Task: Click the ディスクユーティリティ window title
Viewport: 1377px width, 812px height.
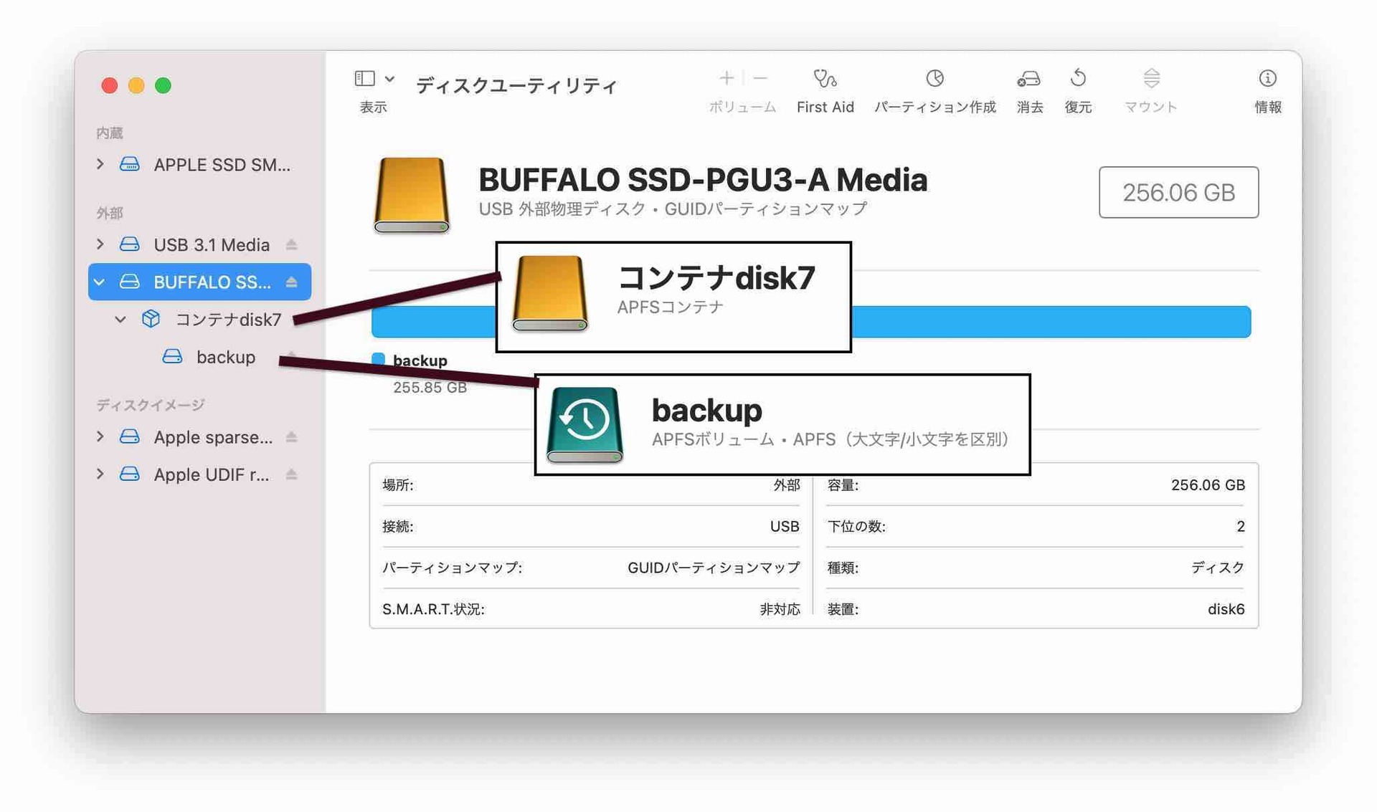Action: pos(516,86)
